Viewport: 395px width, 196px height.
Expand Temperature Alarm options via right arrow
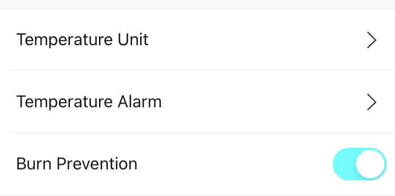tap(372, 102)
